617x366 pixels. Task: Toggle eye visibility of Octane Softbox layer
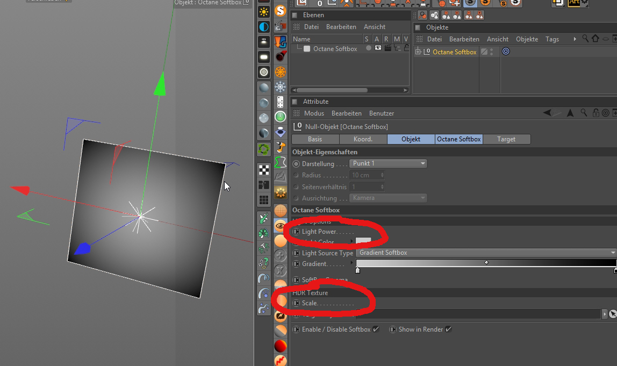tap(378, 48)
